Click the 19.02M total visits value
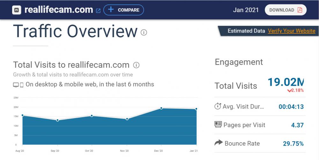Viewport: 319px width, 160px height. (x=286, y=82)
